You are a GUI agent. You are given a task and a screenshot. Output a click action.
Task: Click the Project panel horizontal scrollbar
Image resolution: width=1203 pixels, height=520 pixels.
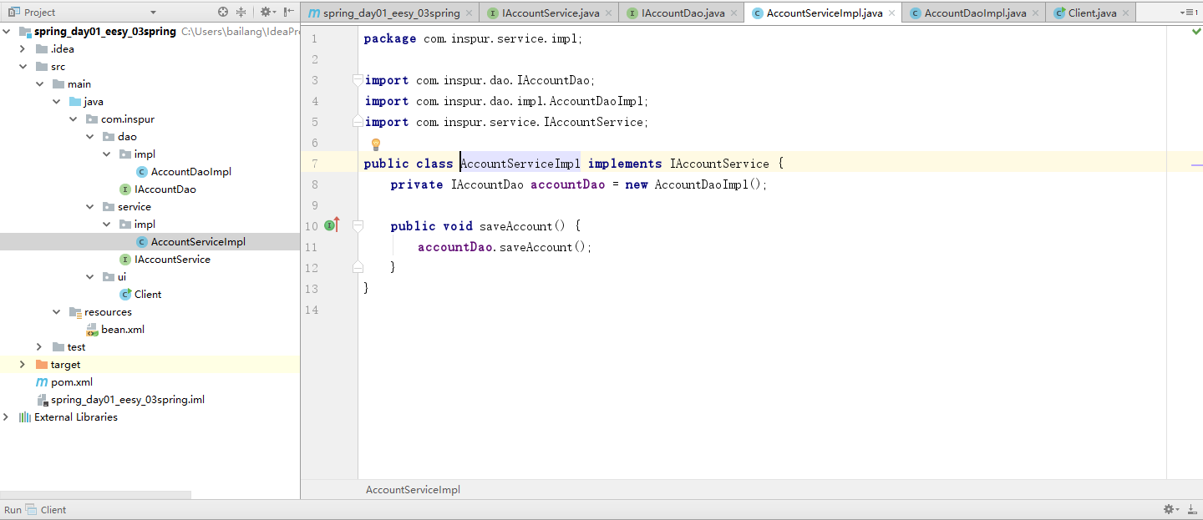95,494
